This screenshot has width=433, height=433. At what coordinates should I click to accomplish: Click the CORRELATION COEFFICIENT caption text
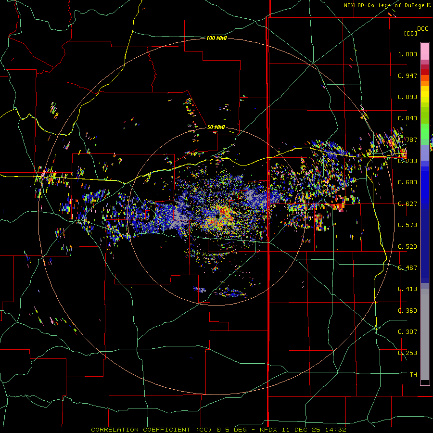point(140,430)
